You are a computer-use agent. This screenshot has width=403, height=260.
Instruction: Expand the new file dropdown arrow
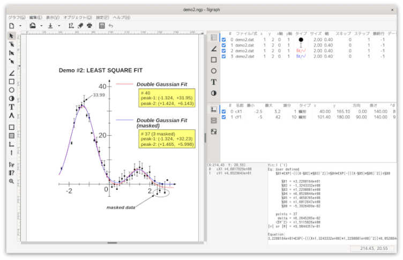tap(20, 25)
